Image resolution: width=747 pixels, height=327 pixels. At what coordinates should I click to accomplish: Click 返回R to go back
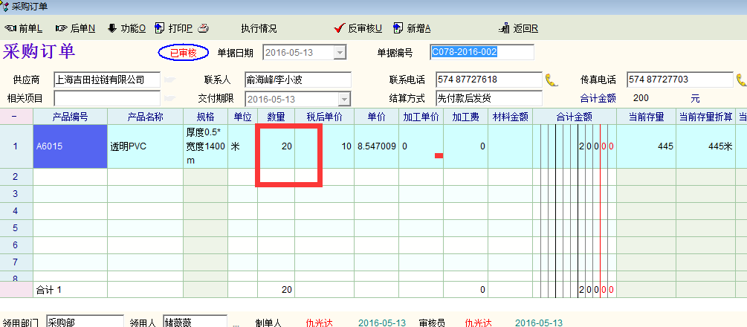520,28
